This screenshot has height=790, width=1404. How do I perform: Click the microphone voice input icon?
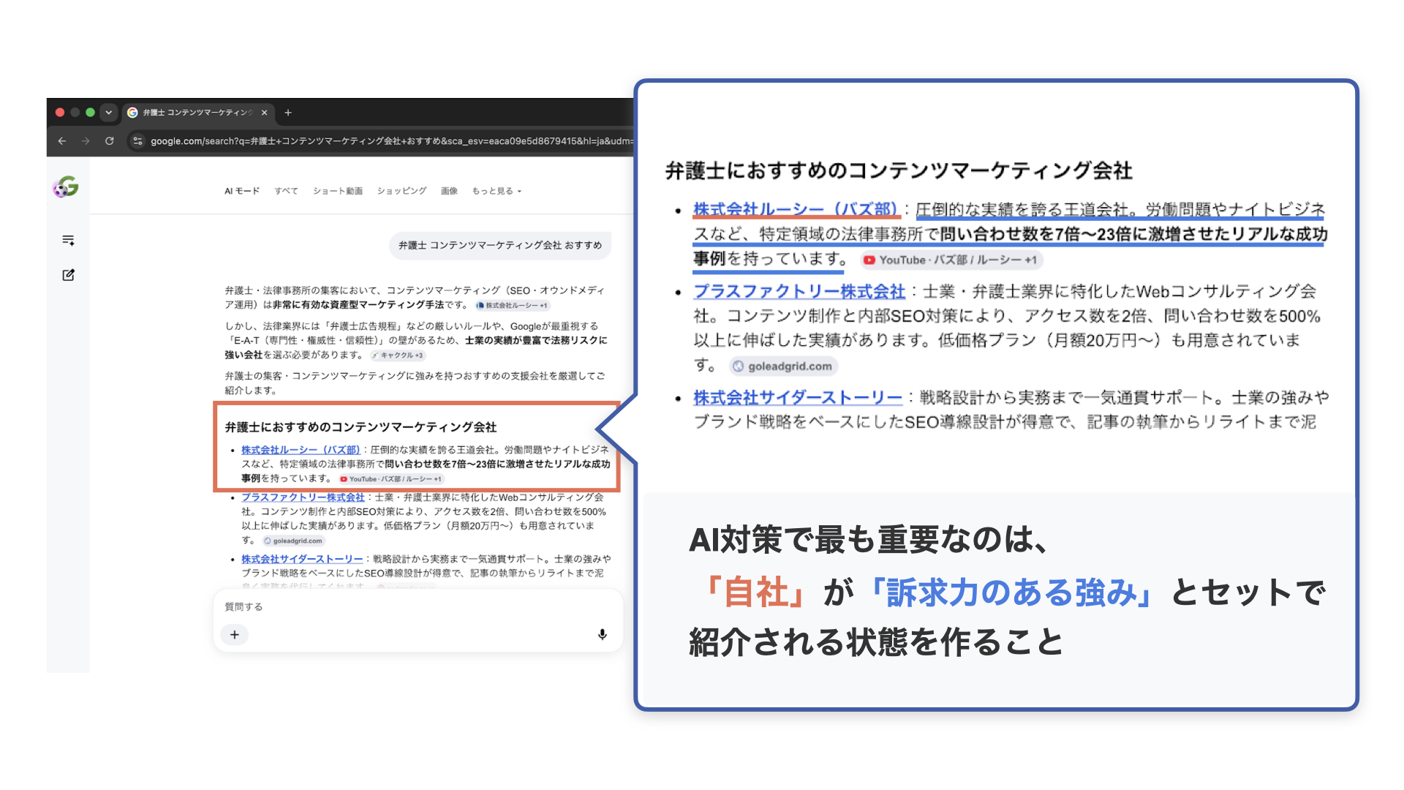pos(603,635)
